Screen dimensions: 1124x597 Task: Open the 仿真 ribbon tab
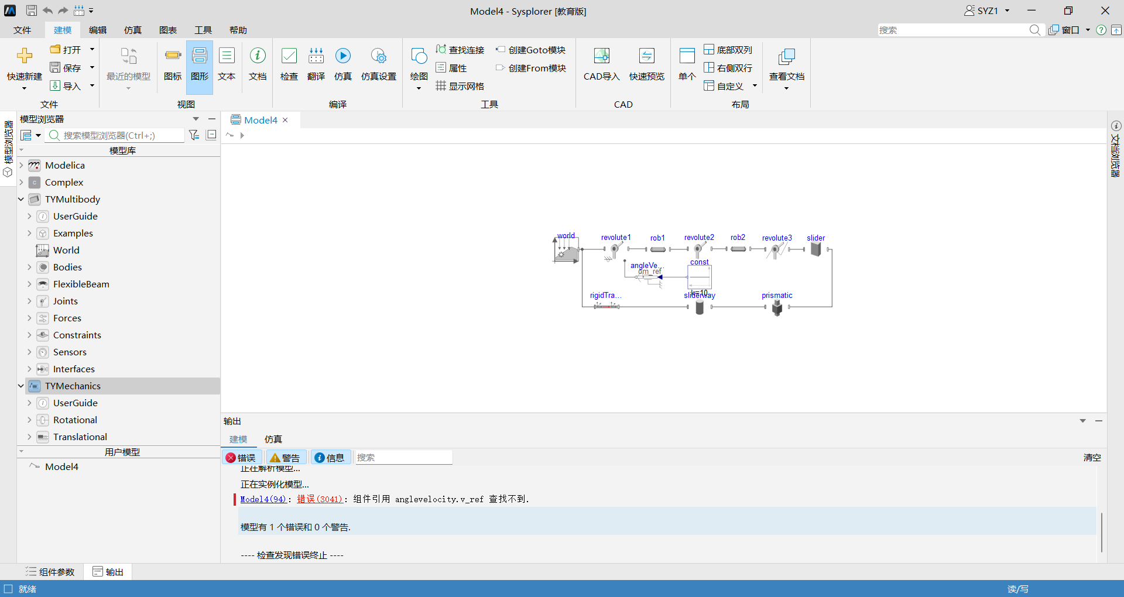(133, 30)
